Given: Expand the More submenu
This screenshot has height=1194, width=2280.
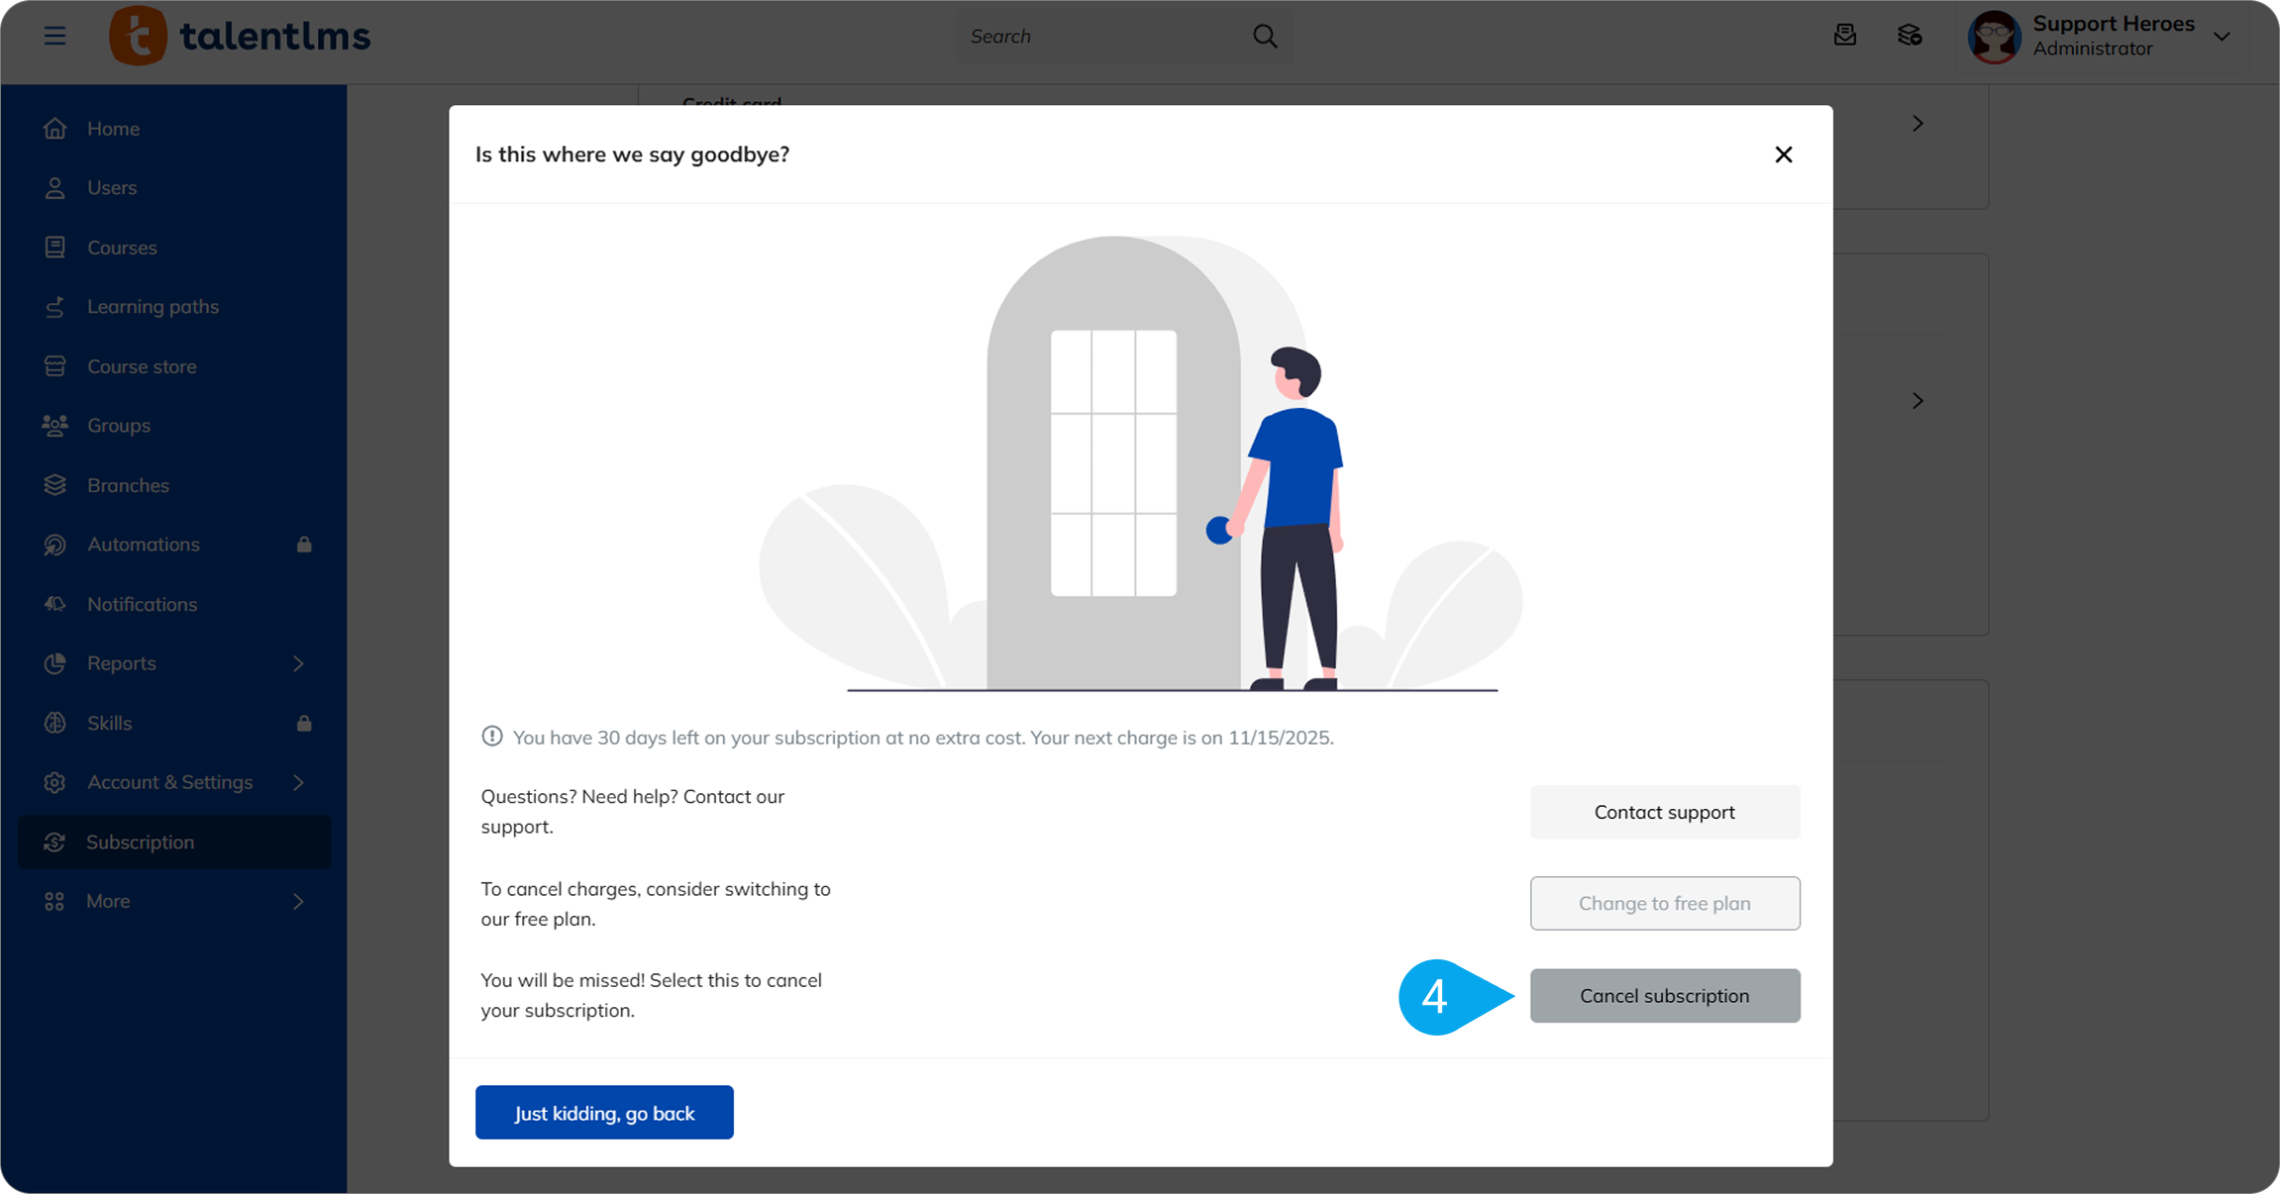Looking at the screenshot, I should pyautogui.click(x=298, y=901).
